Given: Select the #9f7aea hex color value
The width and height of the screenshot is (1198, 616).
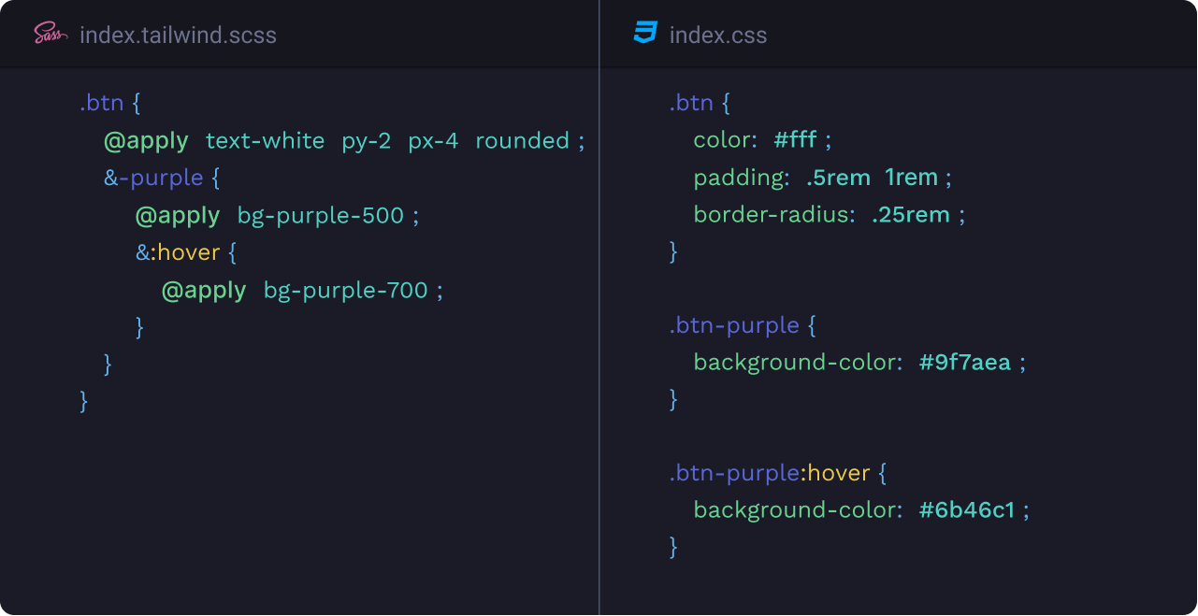Looking at the screenshot, I should pyautogui.click(x=965, y=363).
